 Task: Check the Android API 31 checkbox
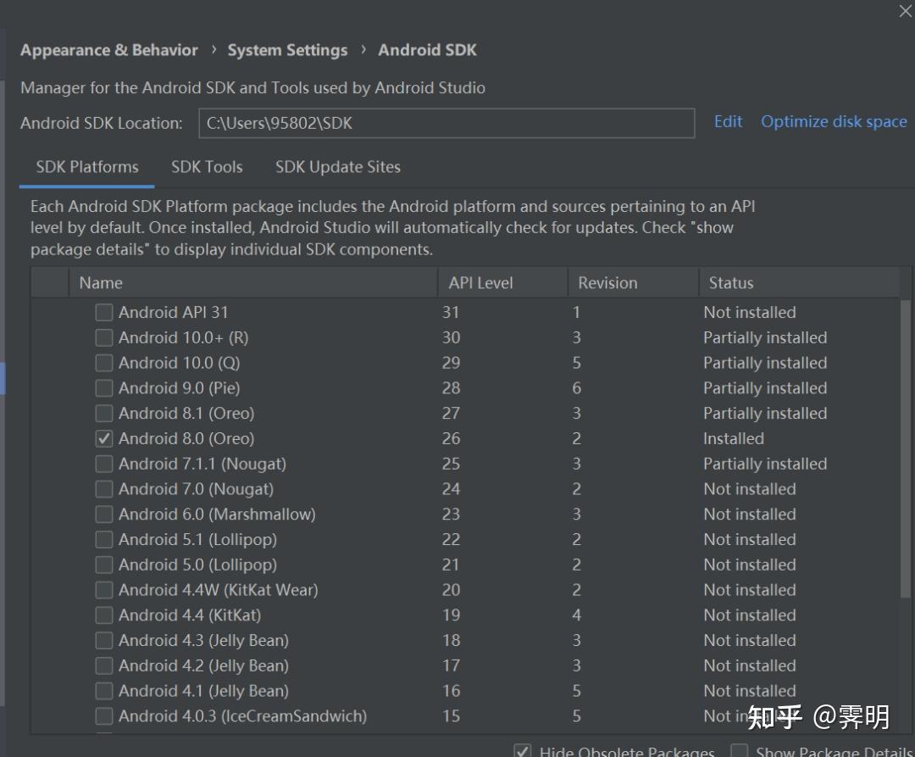pyautogui.click(x=104, y=312)
